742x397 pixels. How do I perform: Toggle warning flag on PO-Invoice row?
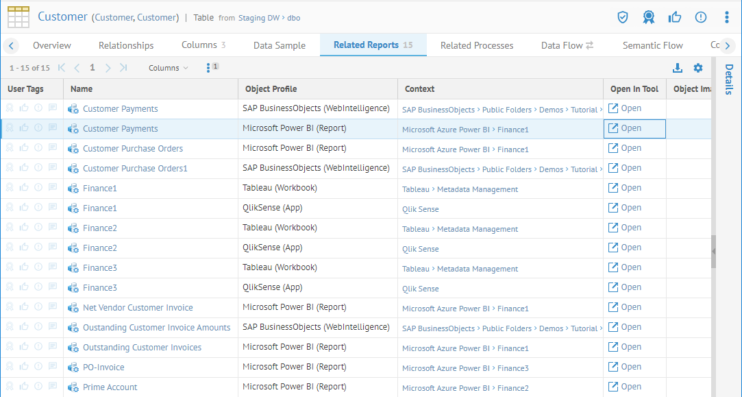pos(38,367)
